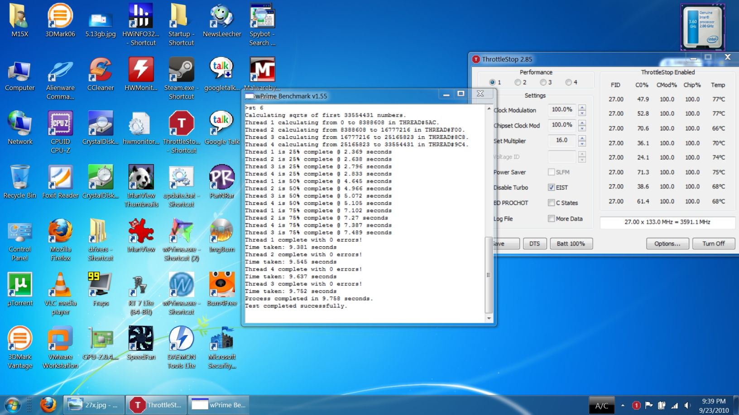739x415 pixels.
Task: Click Firefox pinned taskbar icon
Action: click(x=48, y=405)
